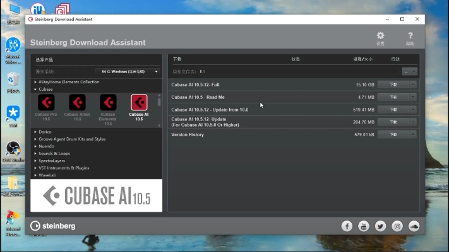This screenshot has width=449, height=252.
Task: Open the TIM desktop shortcut
Action: tap(13, 117)
